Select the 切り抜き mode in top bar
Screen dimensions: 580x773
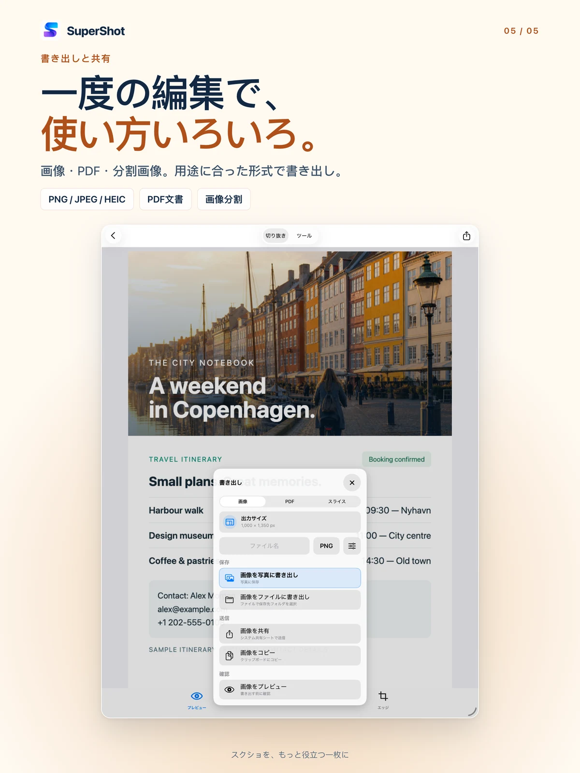click(275, 236)
